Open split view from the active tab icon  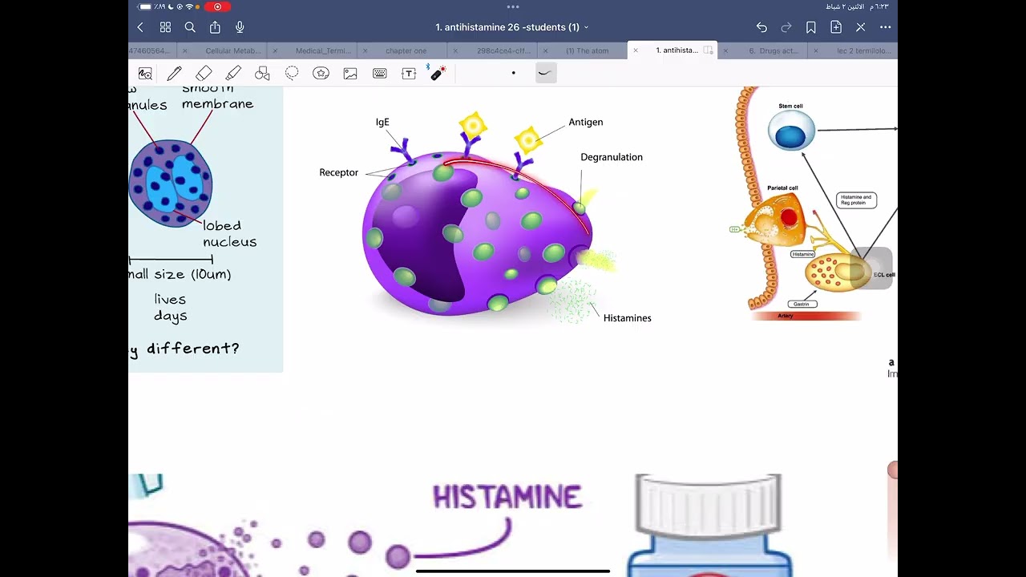coord(709,50)
